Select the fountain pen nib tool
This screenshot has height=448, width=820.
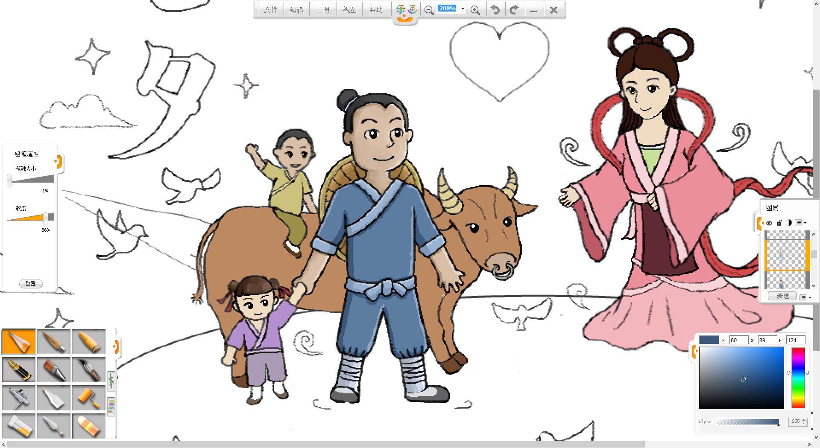(19, 369)
